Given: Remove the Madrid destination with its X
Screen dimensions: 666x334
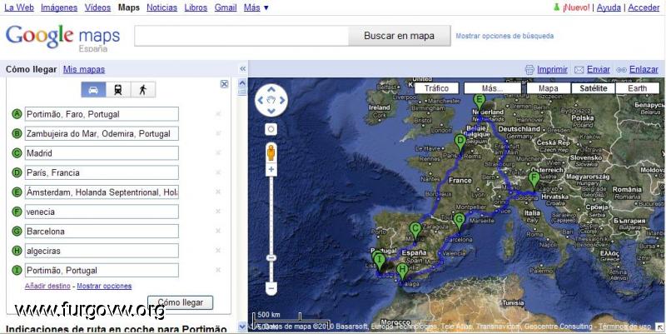Looking at the screenshot, I should (x=218, y=153).
